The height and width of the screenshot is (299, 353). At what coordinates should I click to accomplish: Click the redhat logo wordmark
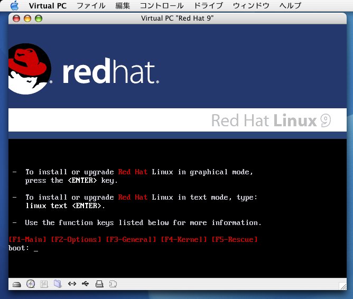click(111, 71)
